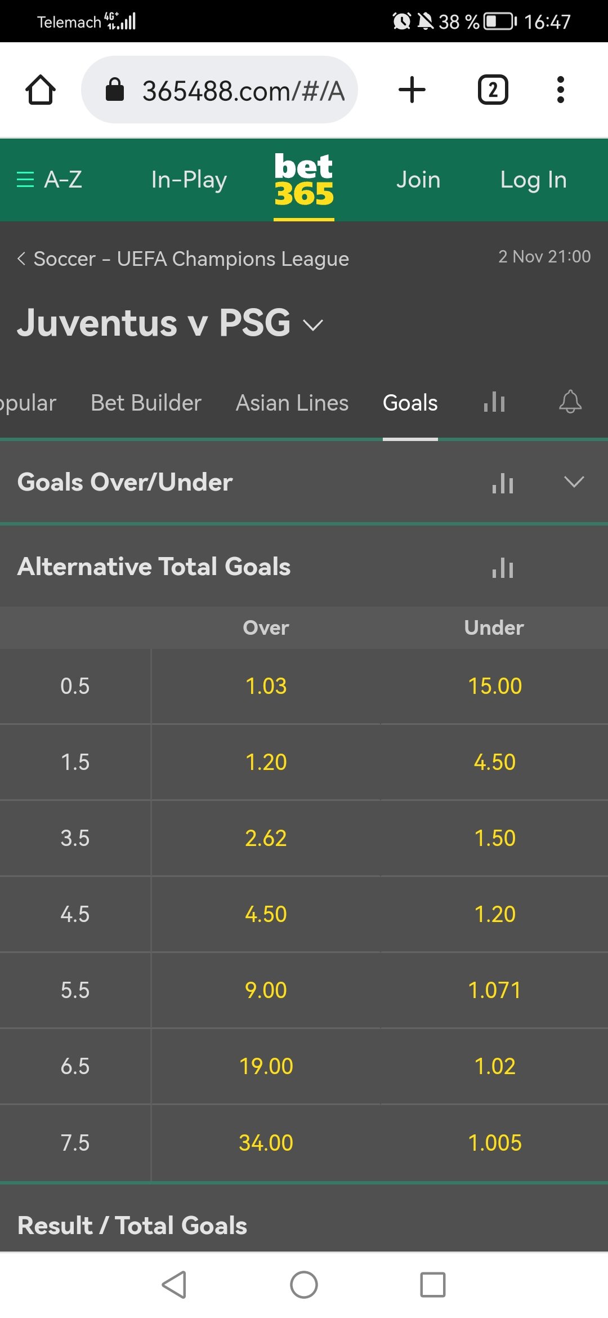The height and width of the screenshot is (1318, 608).
Task: Open a new browser tab
Action: coord(412,90)
